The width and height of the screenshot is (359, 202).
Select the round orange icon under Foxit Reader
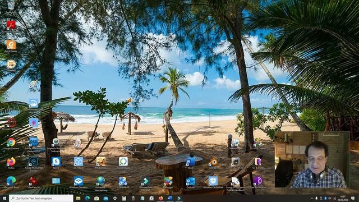[11, 65]
